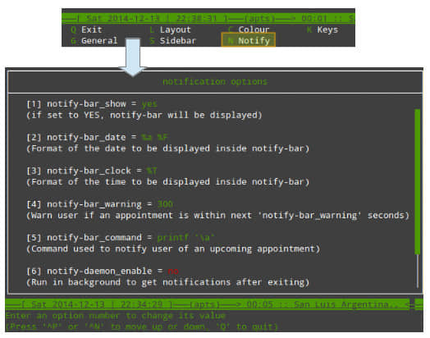Screen dimensions: 430x338
Task: Open the Layout menu item
Action: coord(170,30)
